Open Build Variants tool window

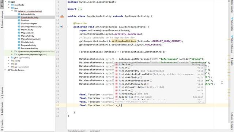[2, 109]
